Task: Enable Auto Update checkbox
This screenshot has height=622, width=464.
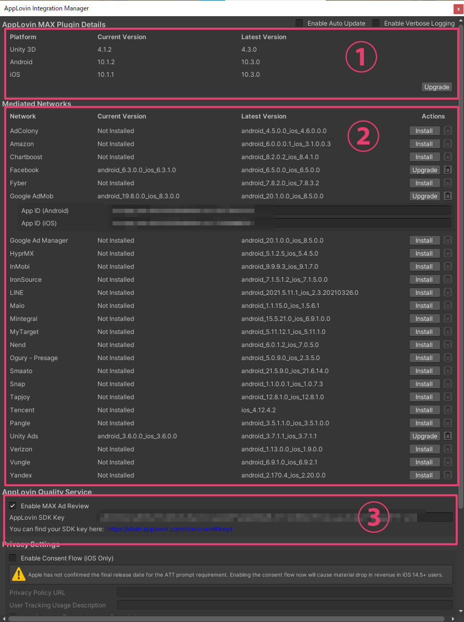Action: click(299, 23)
